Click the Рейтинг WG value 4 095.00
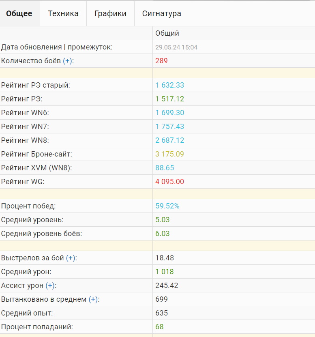315x337 pixels. point(169,182)
